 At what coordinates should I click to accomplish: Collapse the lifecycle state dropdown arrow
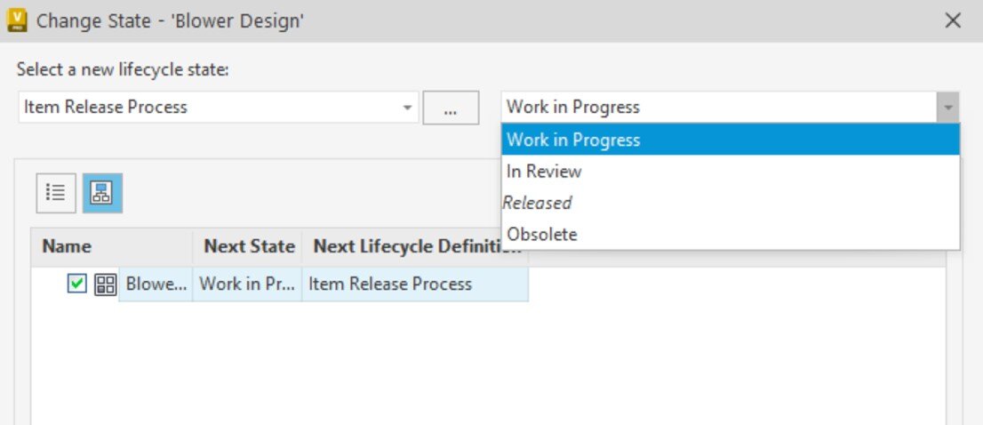click(x=947, y=108)
